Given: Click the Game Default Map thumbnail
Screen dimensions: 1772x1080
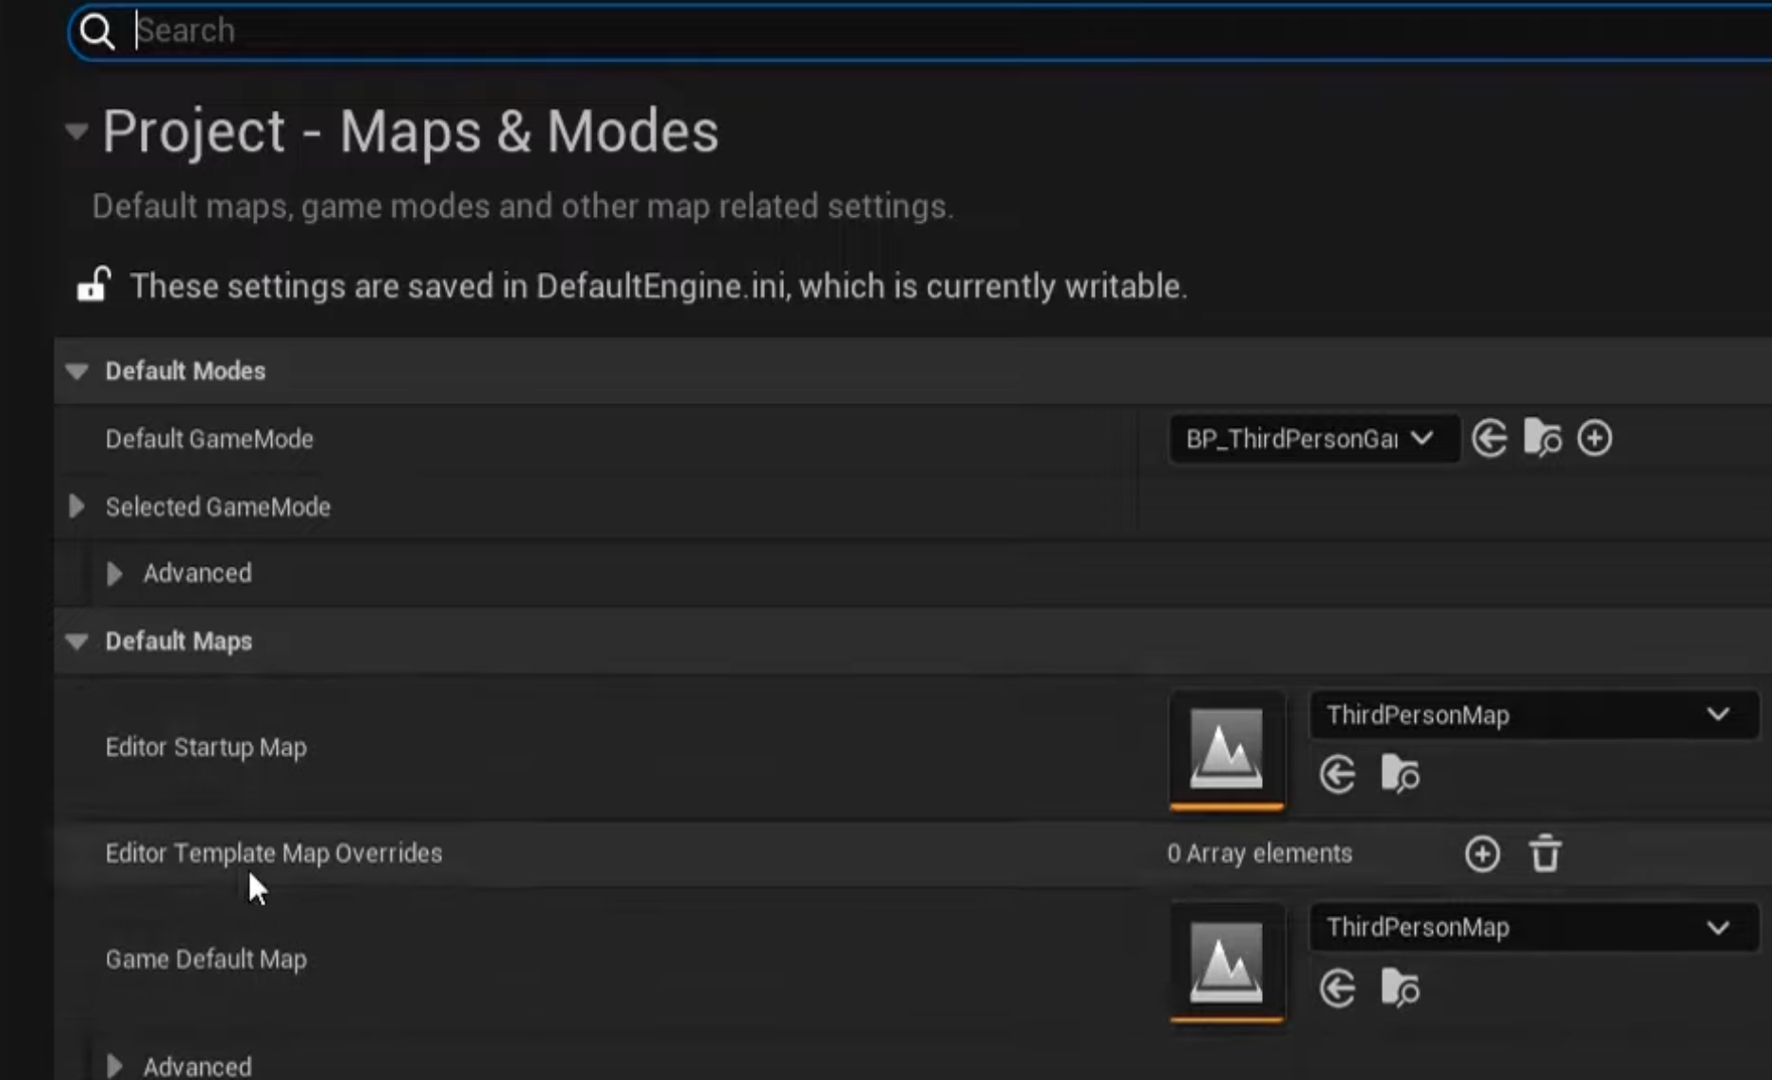Looking at the screenshot, I should (1227, 963).
